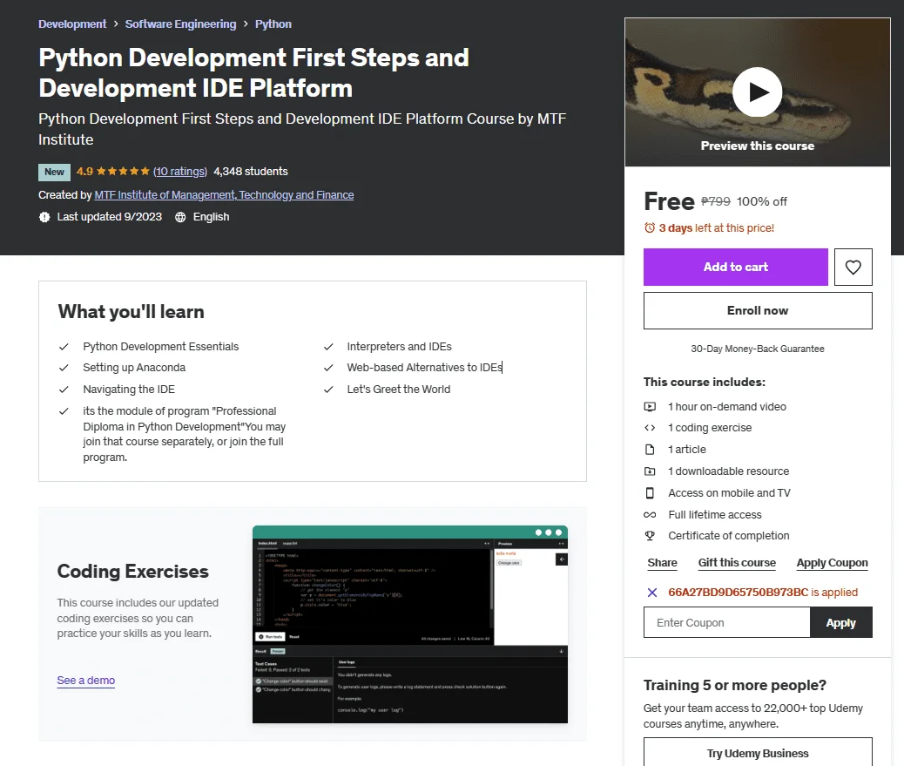Viewport: 904px width, 766px height.
Task: Click the last updated badge icon
Action: click(x=44, y=217)
